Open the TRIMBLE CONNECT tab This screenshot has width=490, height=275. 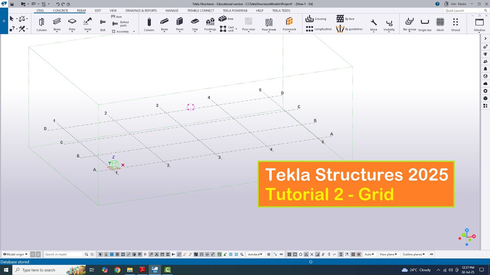tap(201, 11)
